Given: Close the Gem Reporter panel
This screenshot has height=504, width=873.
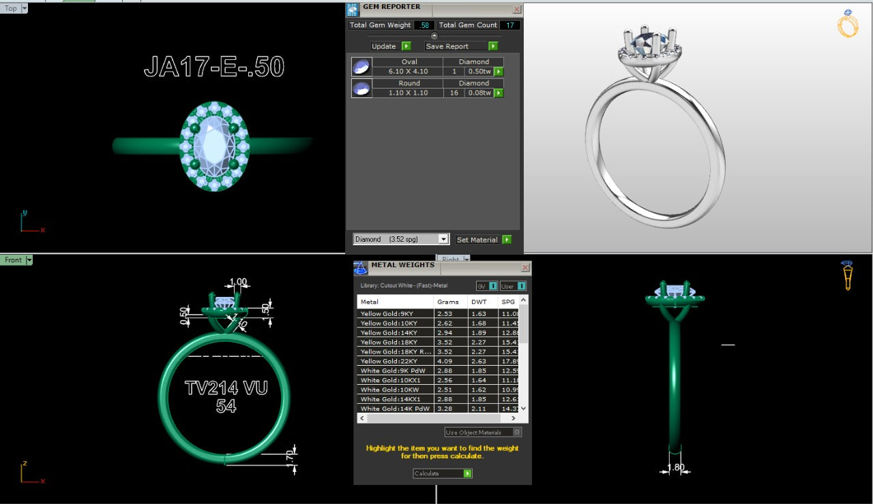Looking at the screenshot, I should coord(516,9).
